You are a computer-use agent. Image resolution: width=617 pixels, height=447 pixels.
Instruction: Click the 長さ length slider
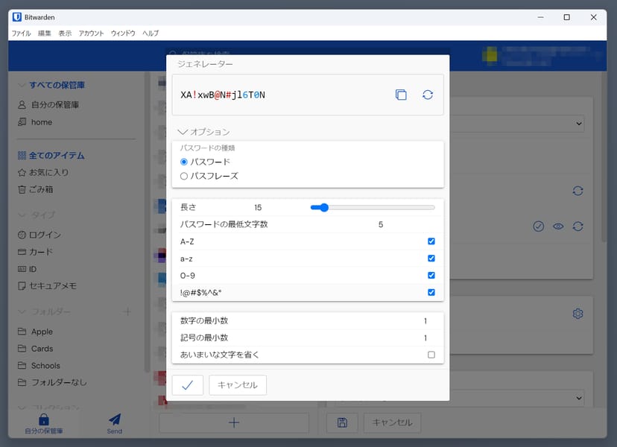[373, 207]
